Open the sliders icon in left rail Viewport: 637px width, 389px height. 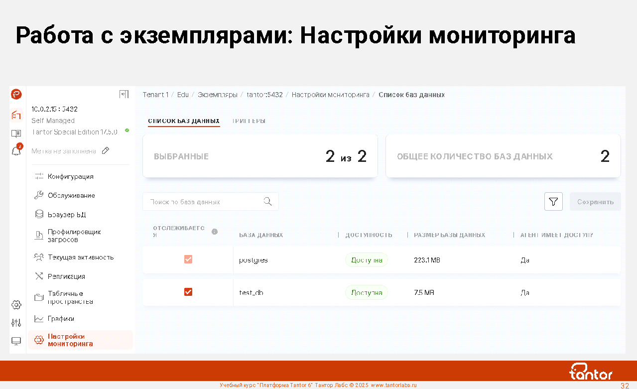point(16,323)
